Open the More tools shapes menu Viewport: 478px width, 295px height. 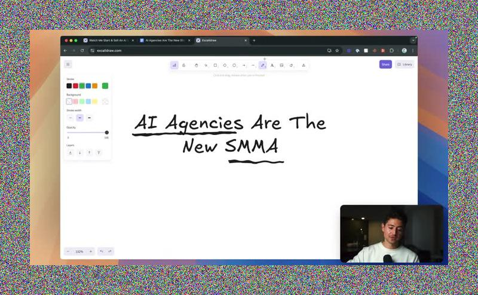coord(304,65)
